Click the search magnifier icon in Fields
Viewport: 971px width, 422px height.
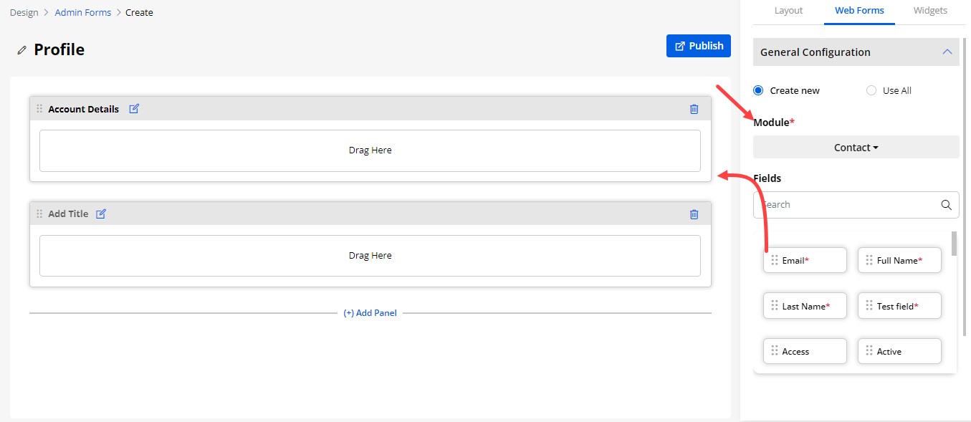coord(946,205)
